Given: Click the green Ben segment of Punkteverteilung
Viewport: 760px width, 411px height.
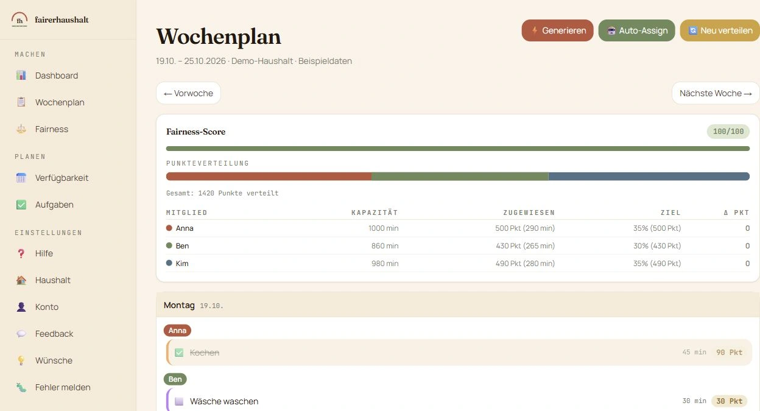Looking at the screenshot, I should [x=460, y=177].
